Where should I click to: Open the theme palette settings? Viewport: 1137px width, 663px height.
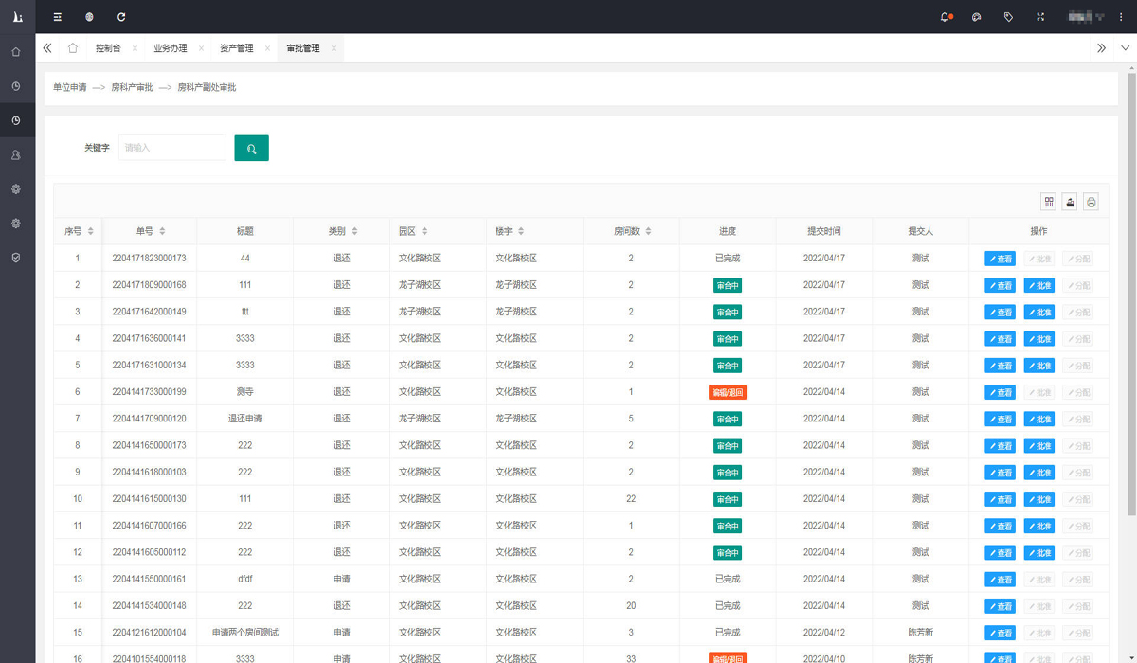[x=977, y=17]
